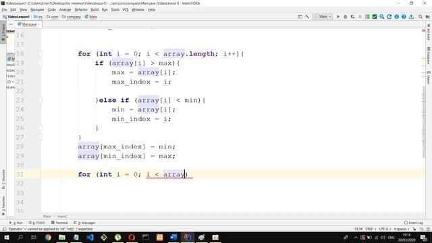Image resolution: width=432 pixels, height=243 pixels.
Task: Open File Explorer from the taskbar
Action: click(x=62, y=237)
